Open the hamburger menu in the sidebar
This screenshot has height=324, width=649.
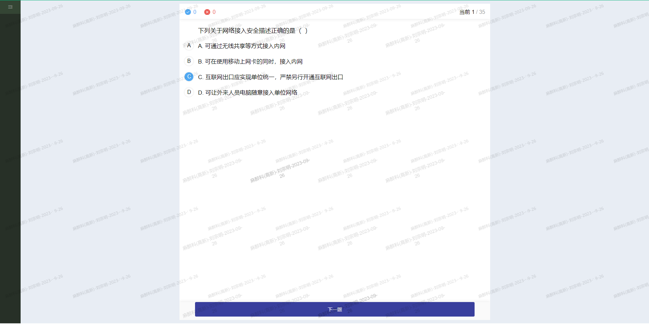click(10, 7)
